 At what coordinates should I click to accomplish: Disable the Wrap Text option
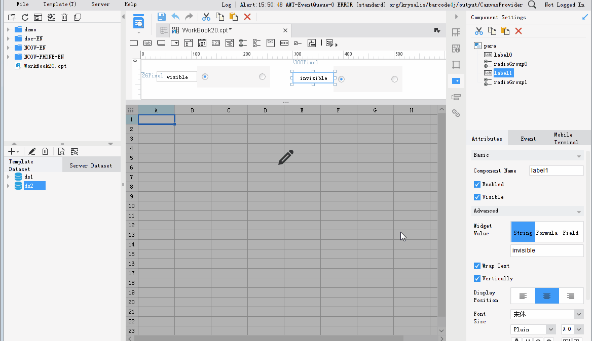pyautogui.click(x=477, y=266)
